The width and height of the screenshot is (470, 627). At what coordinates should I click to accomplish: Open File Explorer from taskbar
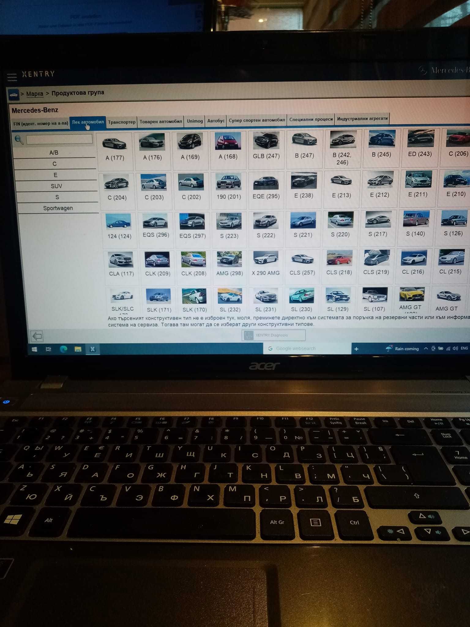[x=78, y=349]
